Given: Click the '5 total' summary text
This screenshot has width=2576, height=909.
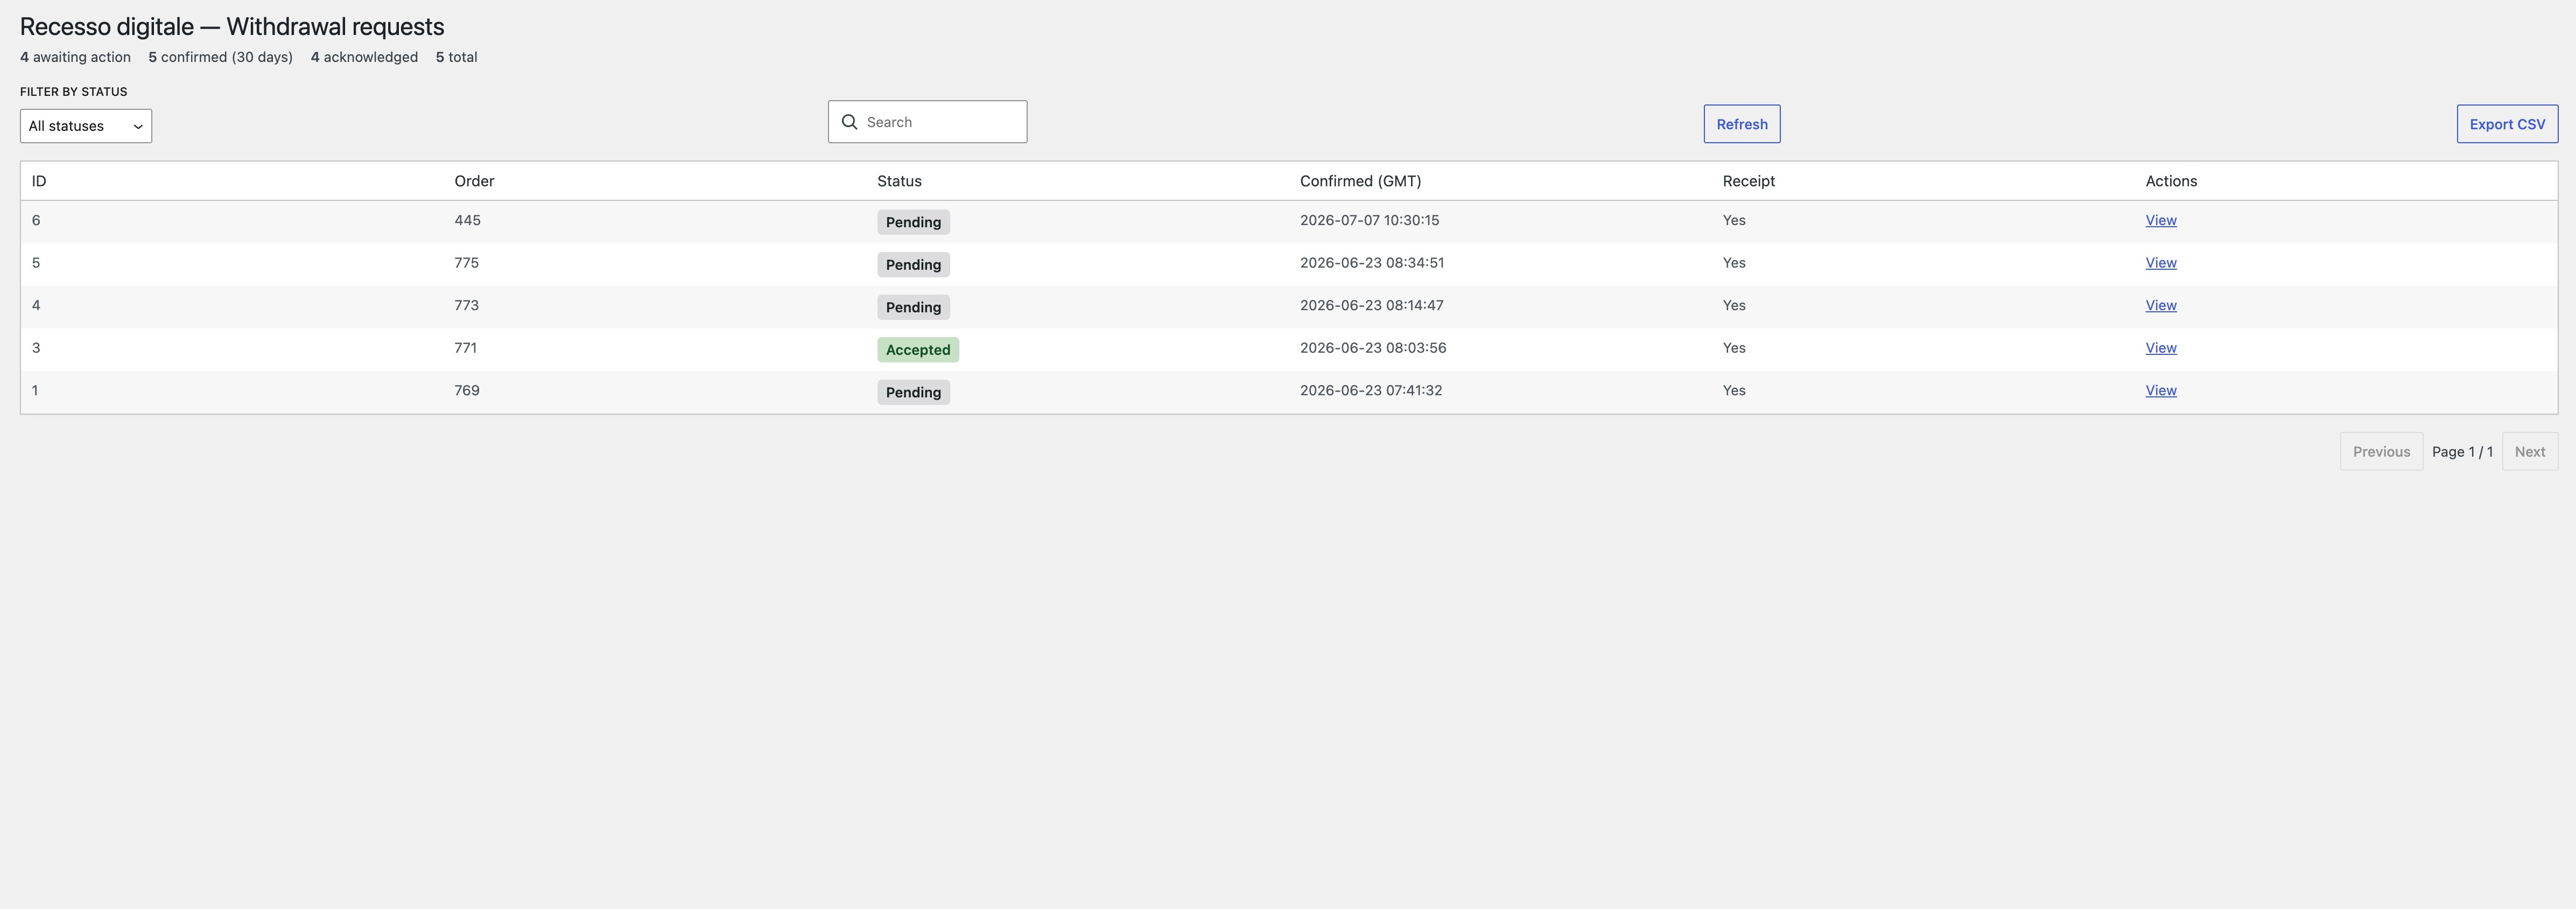Looking at the screenshot, I should 456,57.
